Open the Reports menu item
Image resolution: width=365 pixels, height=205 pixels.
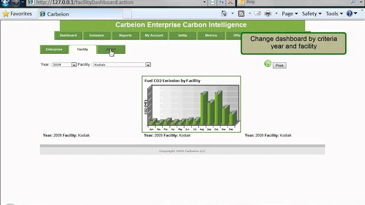click(x=125, y=36)
